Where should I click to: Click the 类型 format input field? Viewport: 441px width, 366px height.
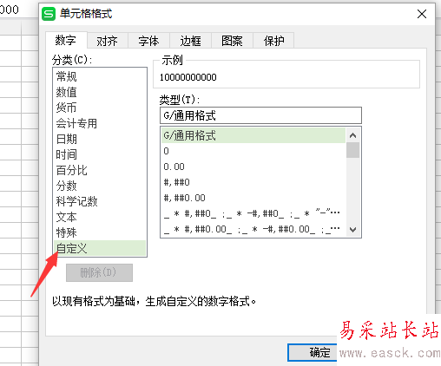coord(260,115)
